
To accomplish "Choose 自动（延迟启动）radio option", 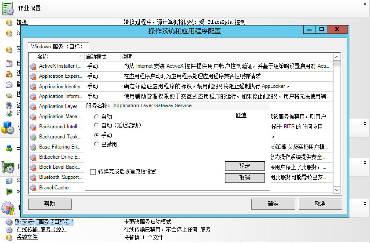I will click(x=97, y=126).
